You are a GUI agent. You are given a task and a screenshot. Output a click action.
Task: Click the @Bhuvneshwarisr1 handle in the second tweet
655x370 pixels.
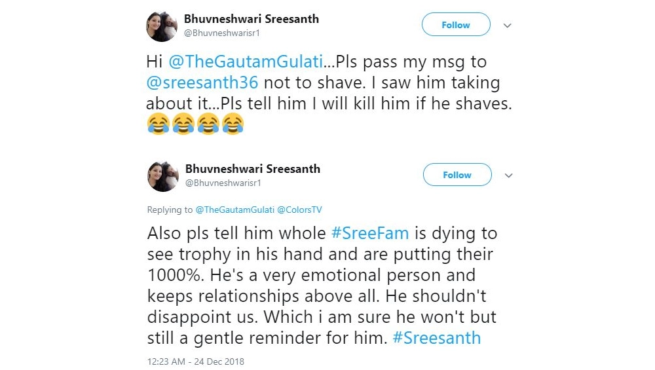223,183
